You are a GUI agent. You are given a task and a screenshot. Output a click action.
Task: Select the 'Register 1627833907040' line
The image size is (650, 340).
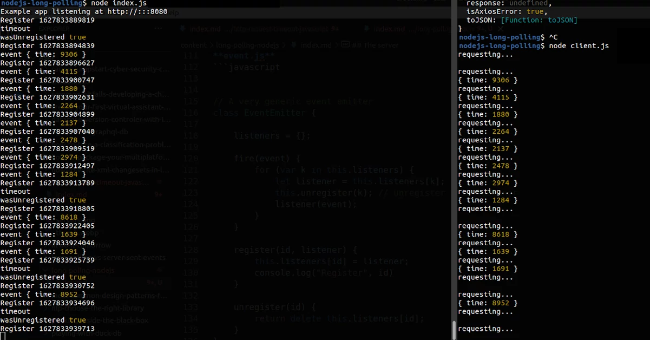[x=48, y=132]
